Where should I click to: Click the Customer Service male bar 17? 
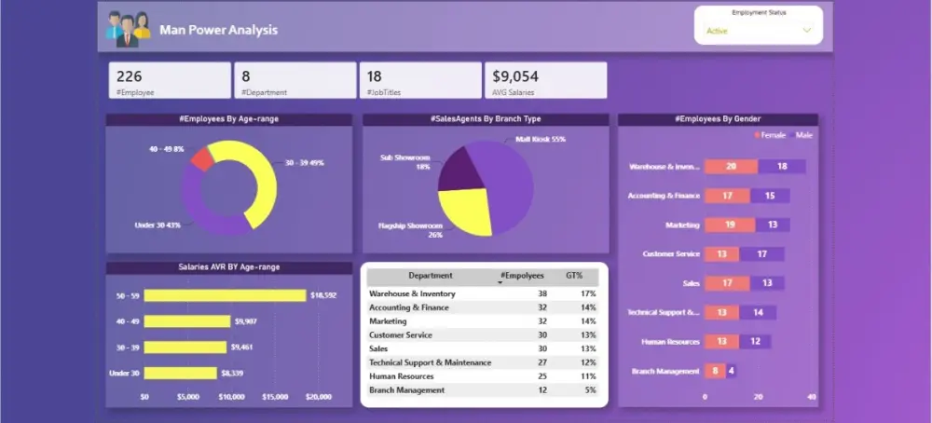(x=762, y=254)
